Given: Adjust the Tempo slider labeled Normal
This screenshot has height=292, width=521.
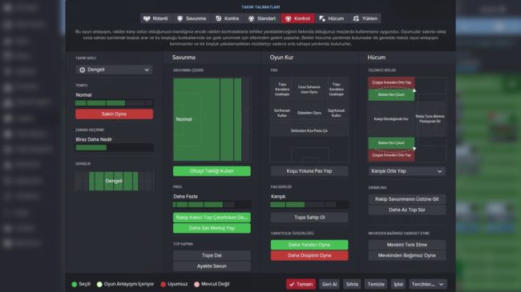Looking at the screenshot, I should click(114, 103).
